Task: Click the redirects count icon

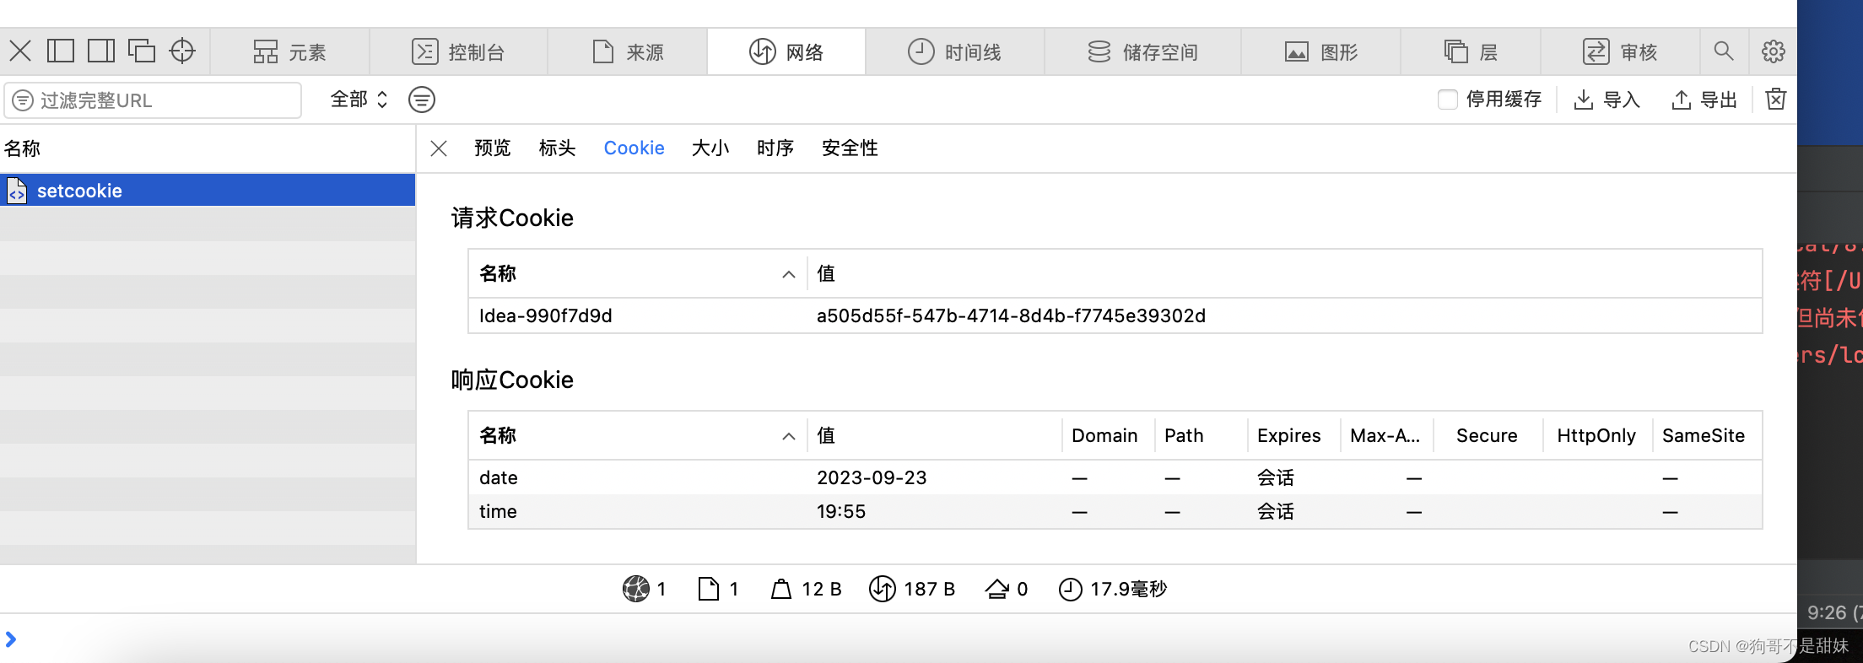Action: coord(997,589)
